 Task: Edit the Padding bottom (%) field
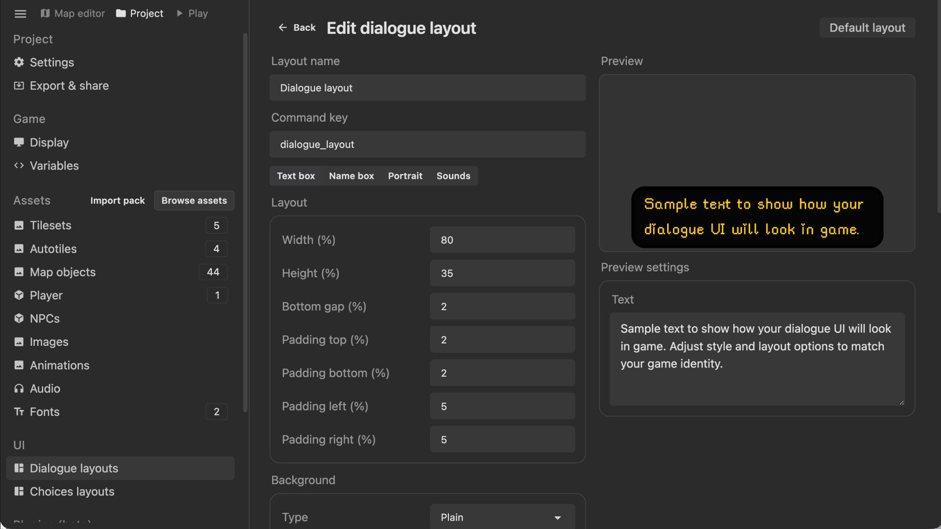502,373
